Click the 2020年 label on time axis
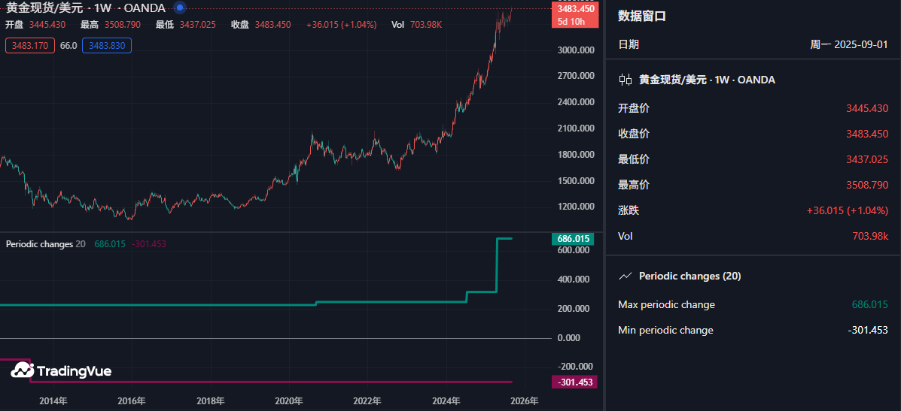 pos(289,401)
